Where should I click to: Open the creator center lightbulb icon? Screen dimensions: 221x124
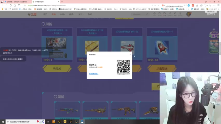pos(180,14)
